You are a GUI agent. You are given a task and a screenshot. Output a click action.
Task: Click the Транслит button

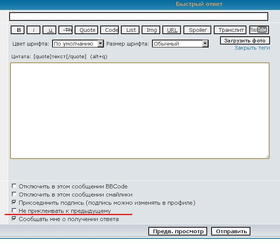pos(231,30)
